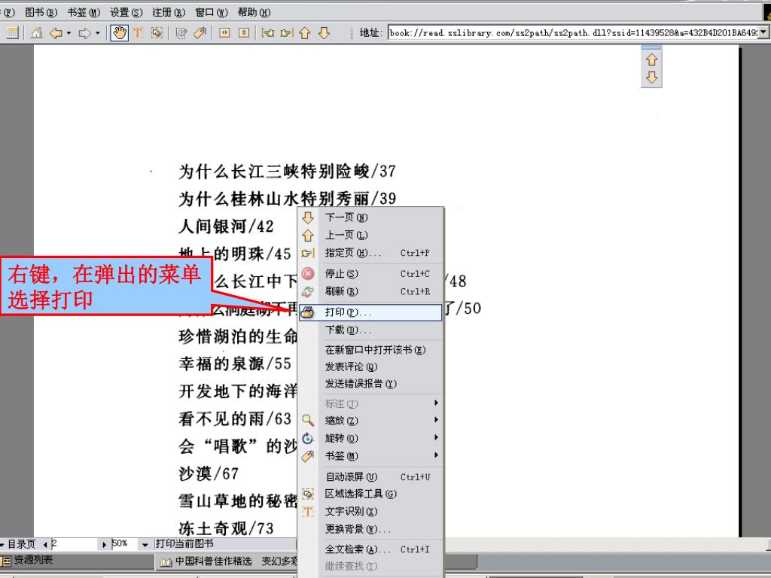771x578 pixels.
Task: Open the back history dropdown arrow
Action: 69,33
